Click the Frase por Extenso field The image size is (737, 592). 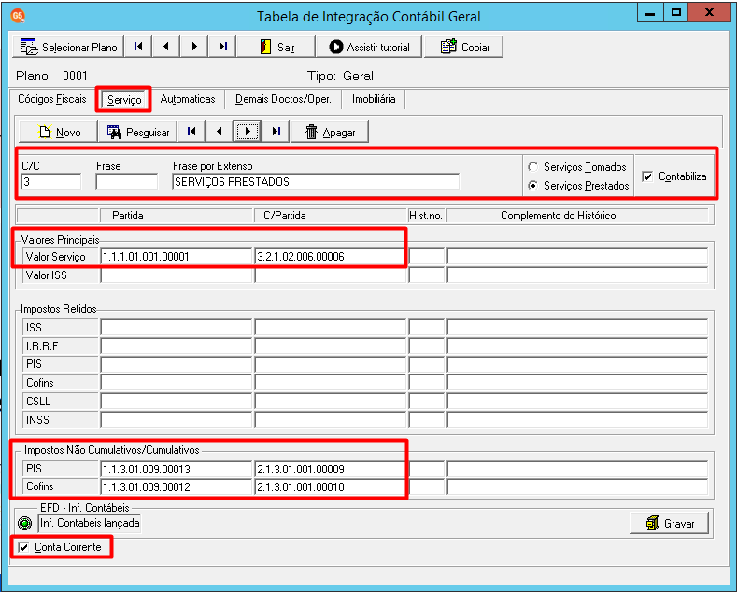(316, 182)
